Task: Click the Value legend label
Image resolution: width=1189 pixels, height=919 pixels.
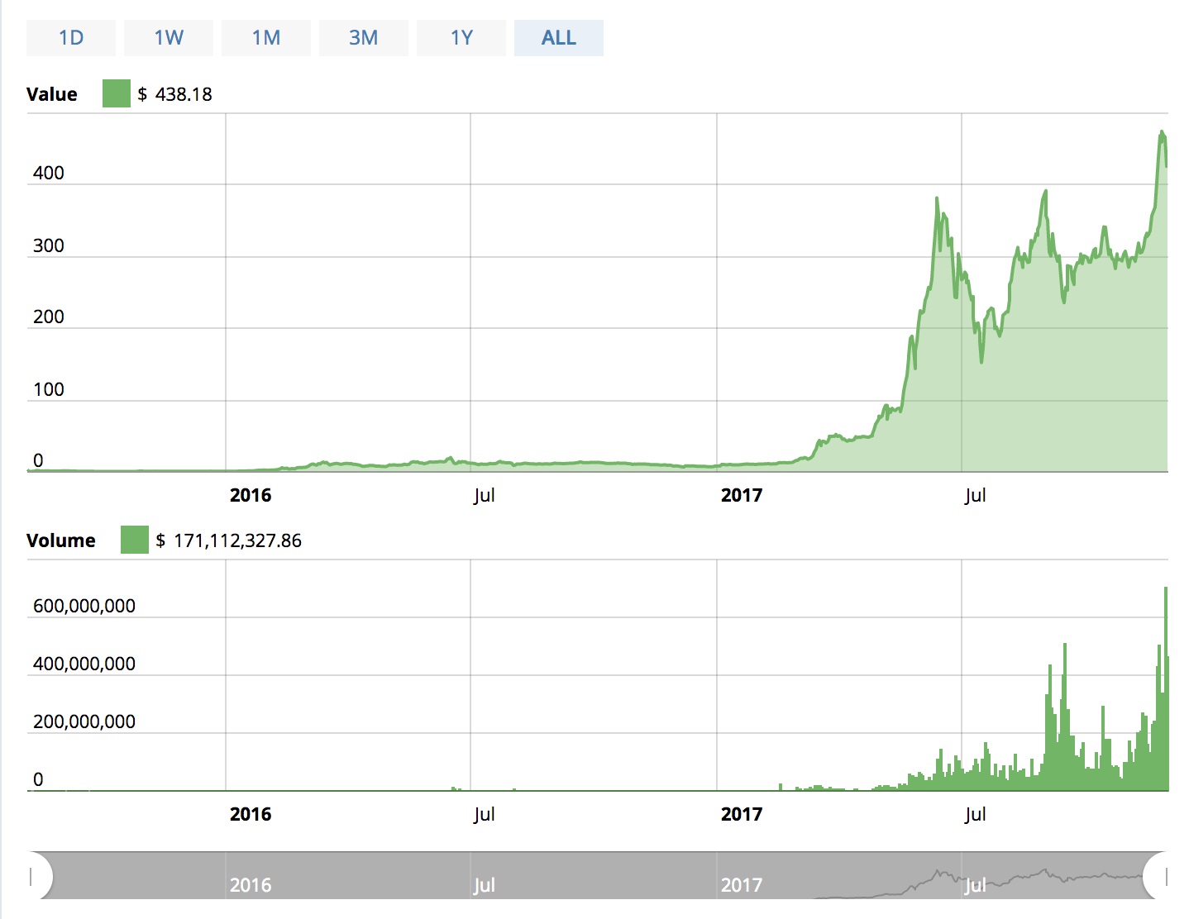Action: (x=52, y=94)
